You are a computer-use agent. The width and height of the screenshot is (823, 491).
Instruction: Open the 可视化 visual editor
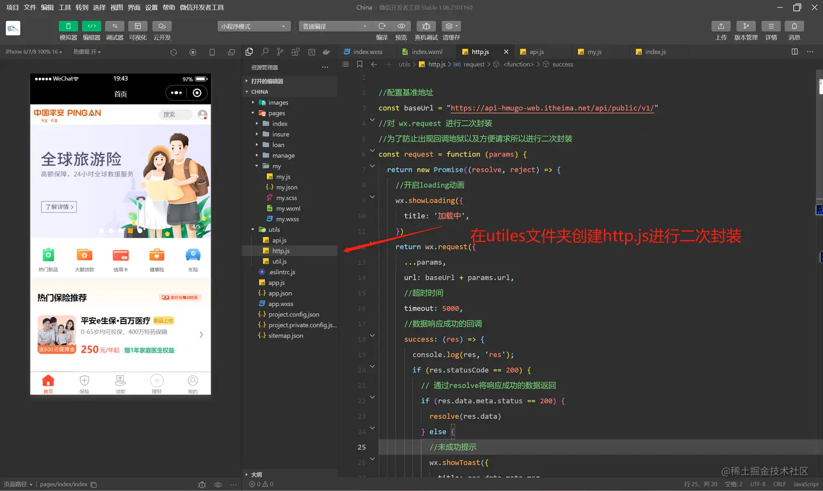pos(138,26)
